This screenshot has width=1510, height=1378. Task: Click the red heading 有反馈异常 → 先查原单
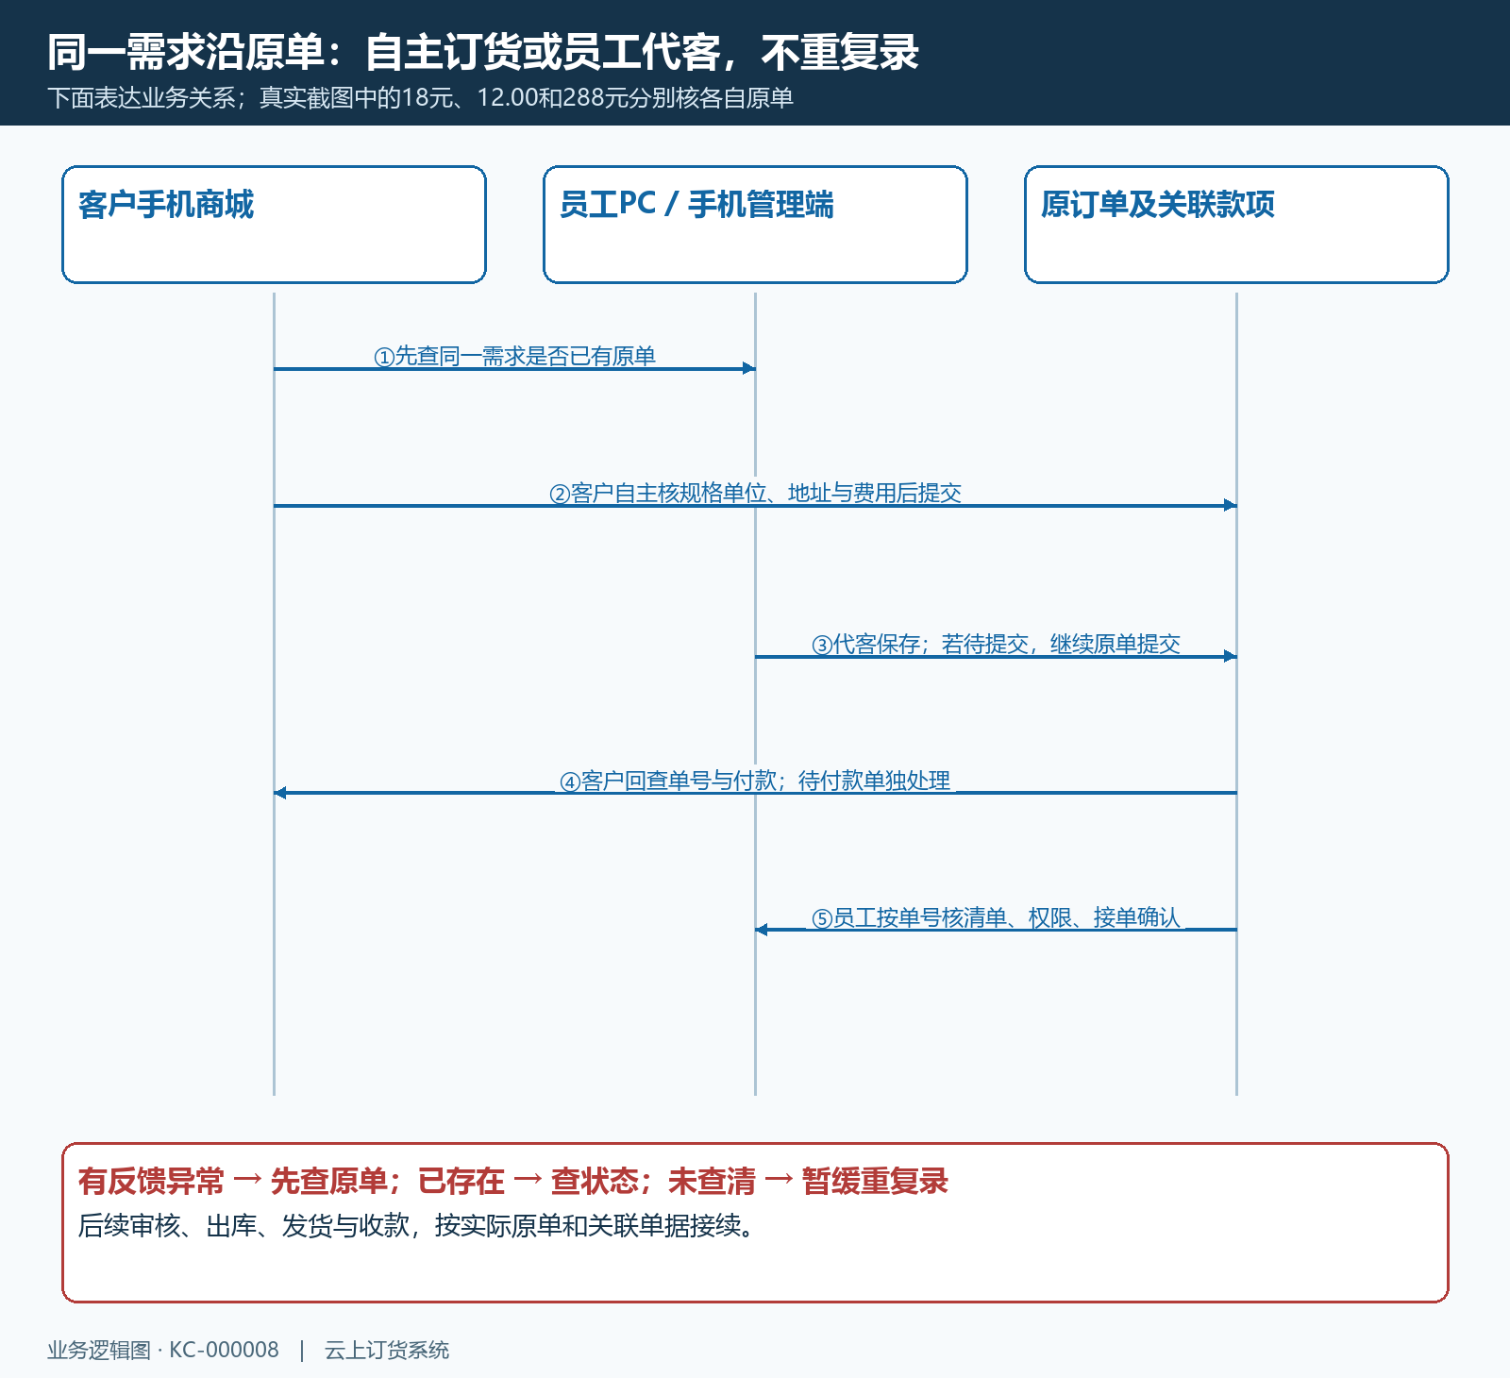[x=512, y=1182]
